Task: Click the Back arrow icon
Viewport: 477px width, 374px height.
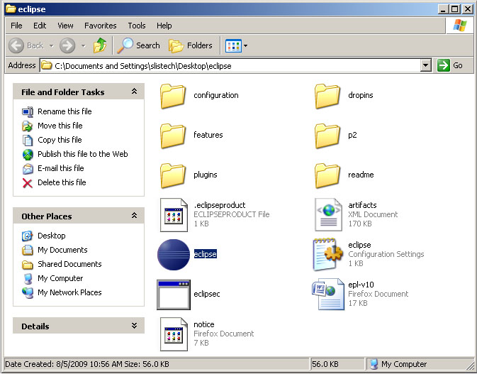Action: point(16,45)
